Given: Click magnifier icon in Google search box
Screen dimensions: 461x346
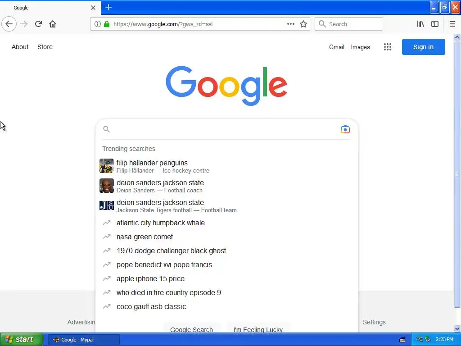Looking at the screenshot, I should click(106, 129).
